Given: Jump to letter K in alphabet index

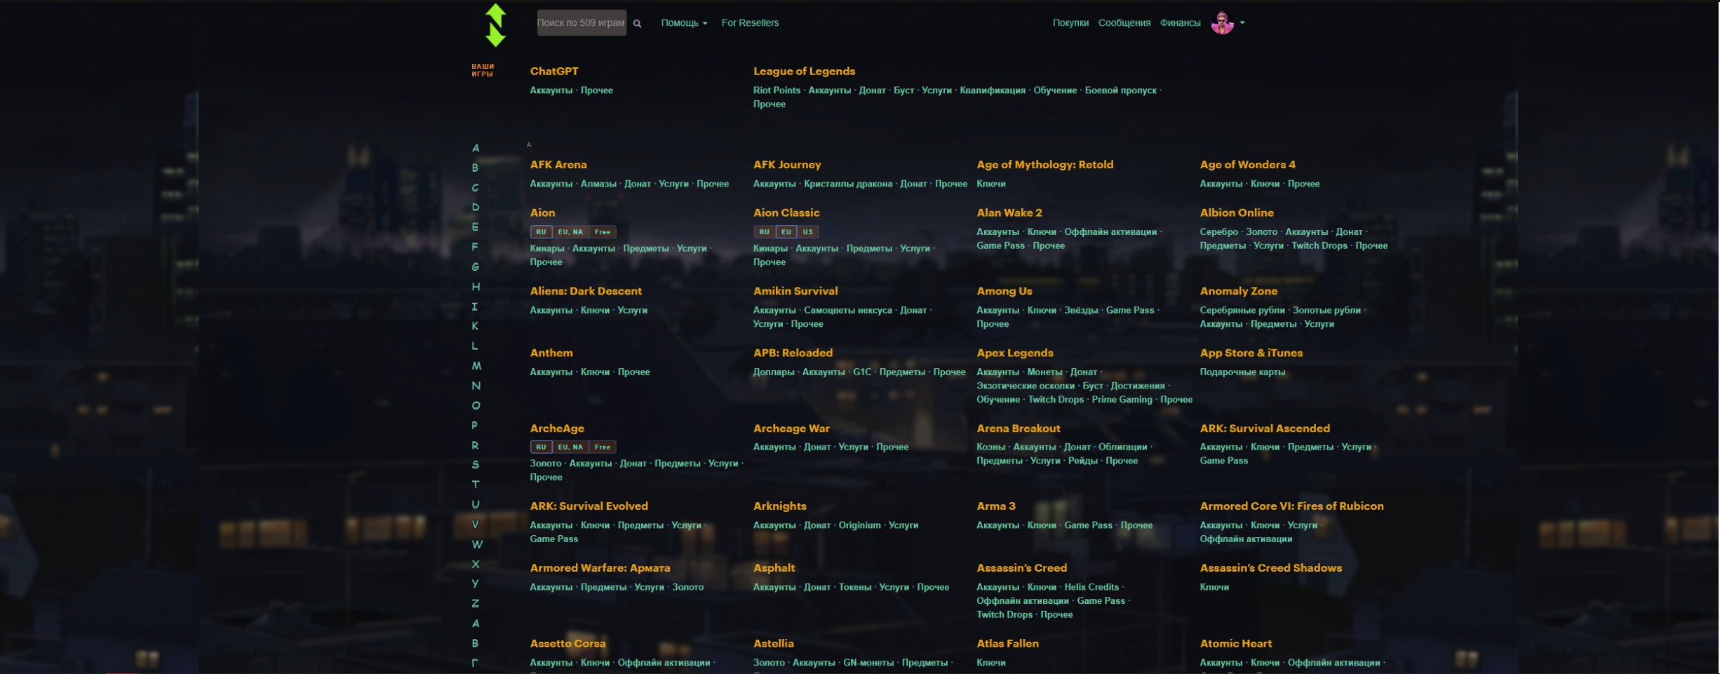Looking at the screenshot, I should (476, 326).
